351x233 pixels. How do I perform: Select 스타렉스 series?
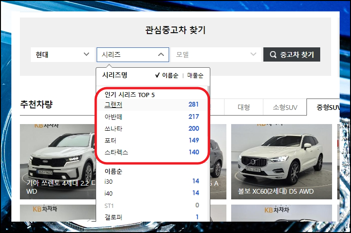(x=152, y=152)
